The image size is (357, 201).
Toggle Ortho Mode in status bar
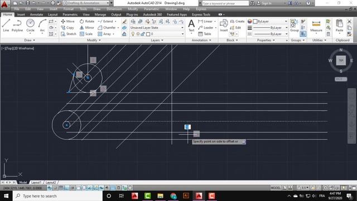tap(67, 188)
